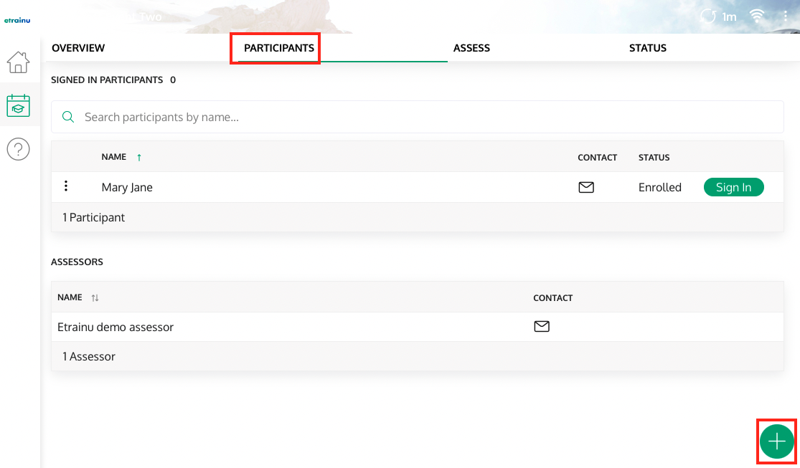Open the training calendar sidebar icon
Image resolution: width=800 pixels, height=468 pixels.
18,105
